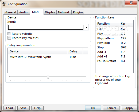Select the Play pattern function row

point(114,38)
